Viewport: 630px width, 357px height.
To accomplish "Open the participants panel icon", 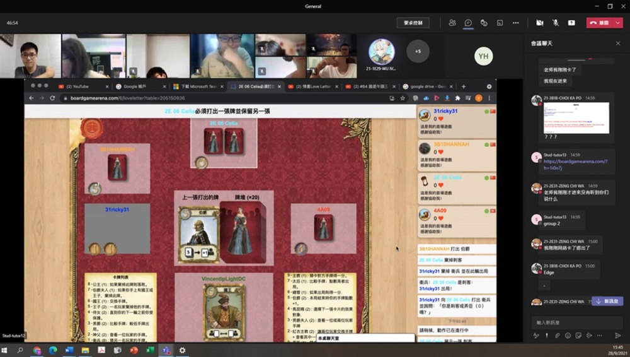I will (x=452, y=23).
